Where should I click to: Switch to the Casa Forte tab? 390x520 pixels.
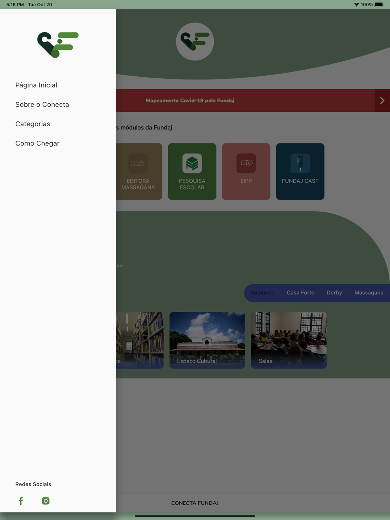(x=300, y=293)
